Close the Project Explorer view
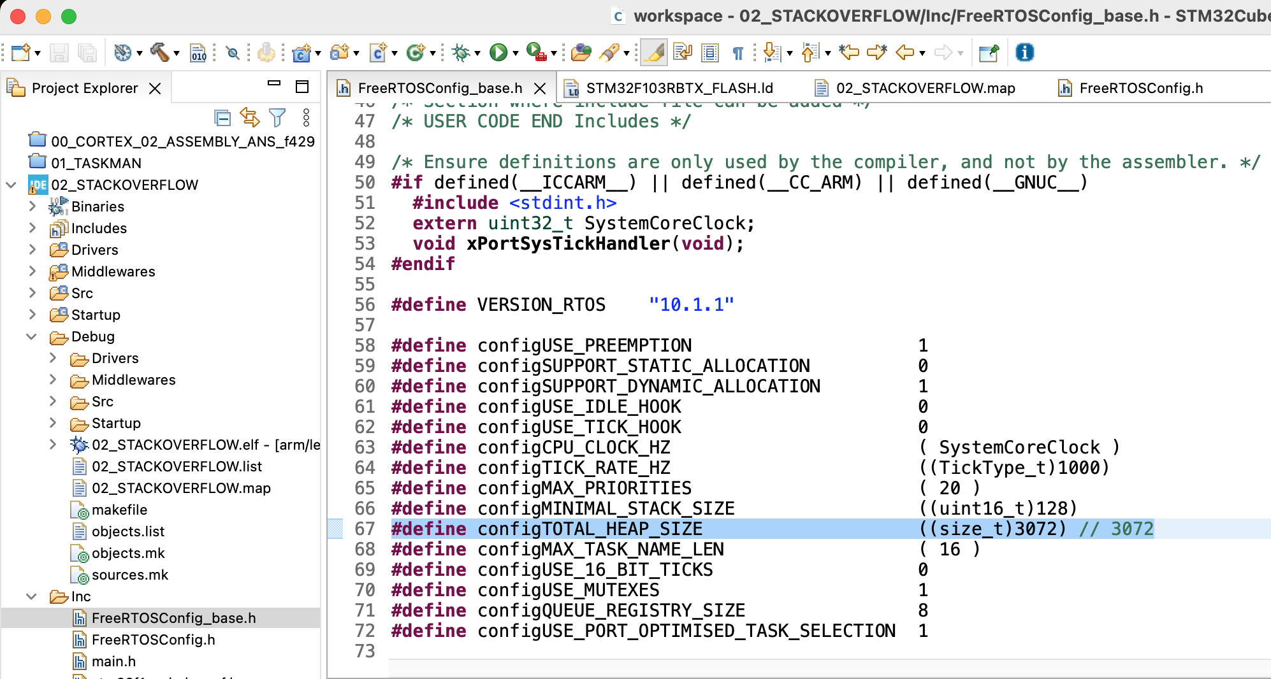Viewport: 1271px width, 679px height. (155, 89)
